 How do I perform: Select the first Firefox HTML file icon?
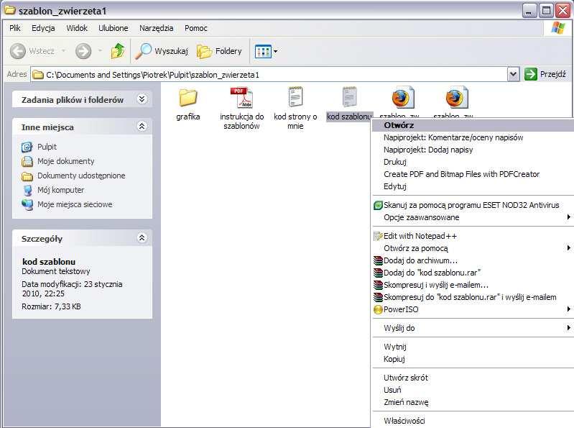[x=403, y=98]
